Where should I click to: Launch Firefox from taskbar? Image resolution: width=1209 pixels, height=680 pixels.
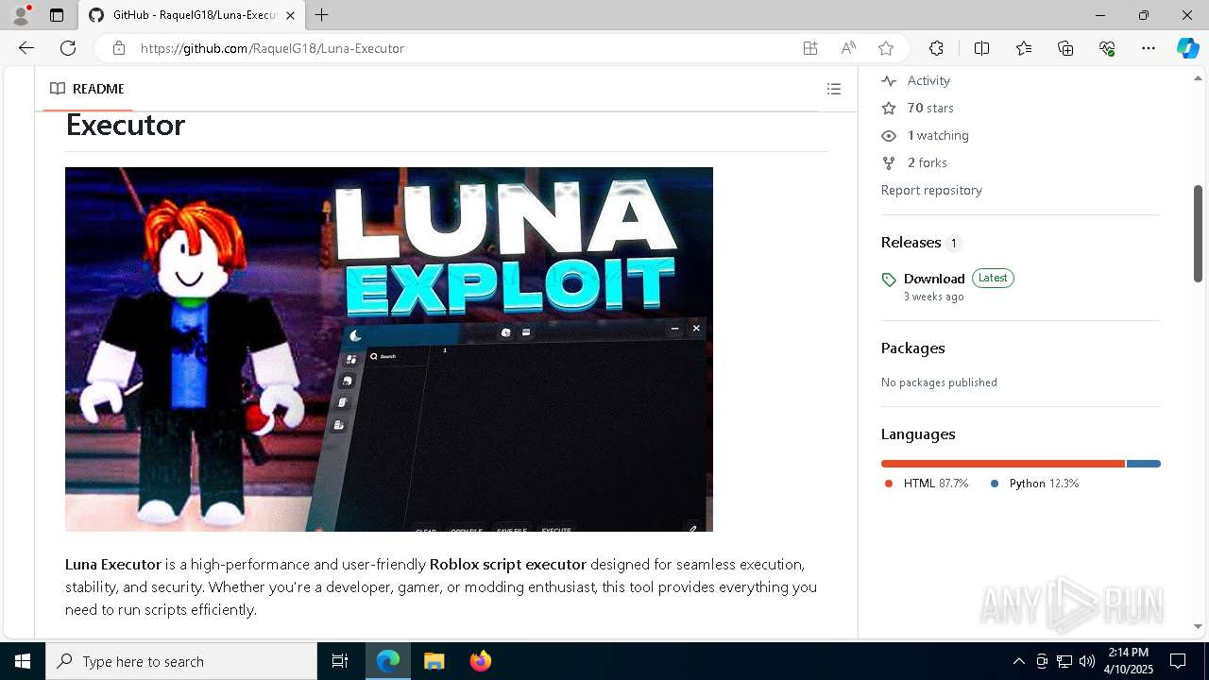point(480,661)
